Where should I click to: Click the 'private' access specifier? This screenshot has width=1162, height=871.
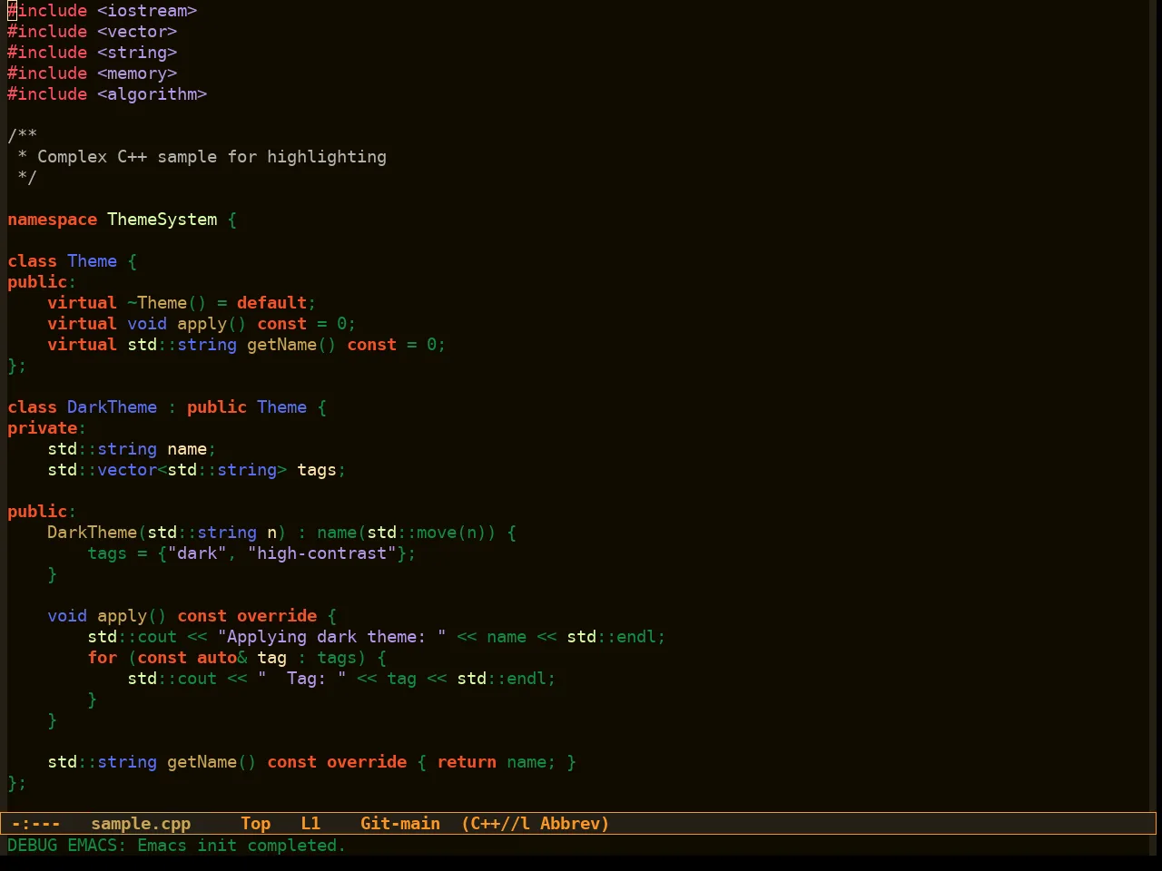click(43, 428)
